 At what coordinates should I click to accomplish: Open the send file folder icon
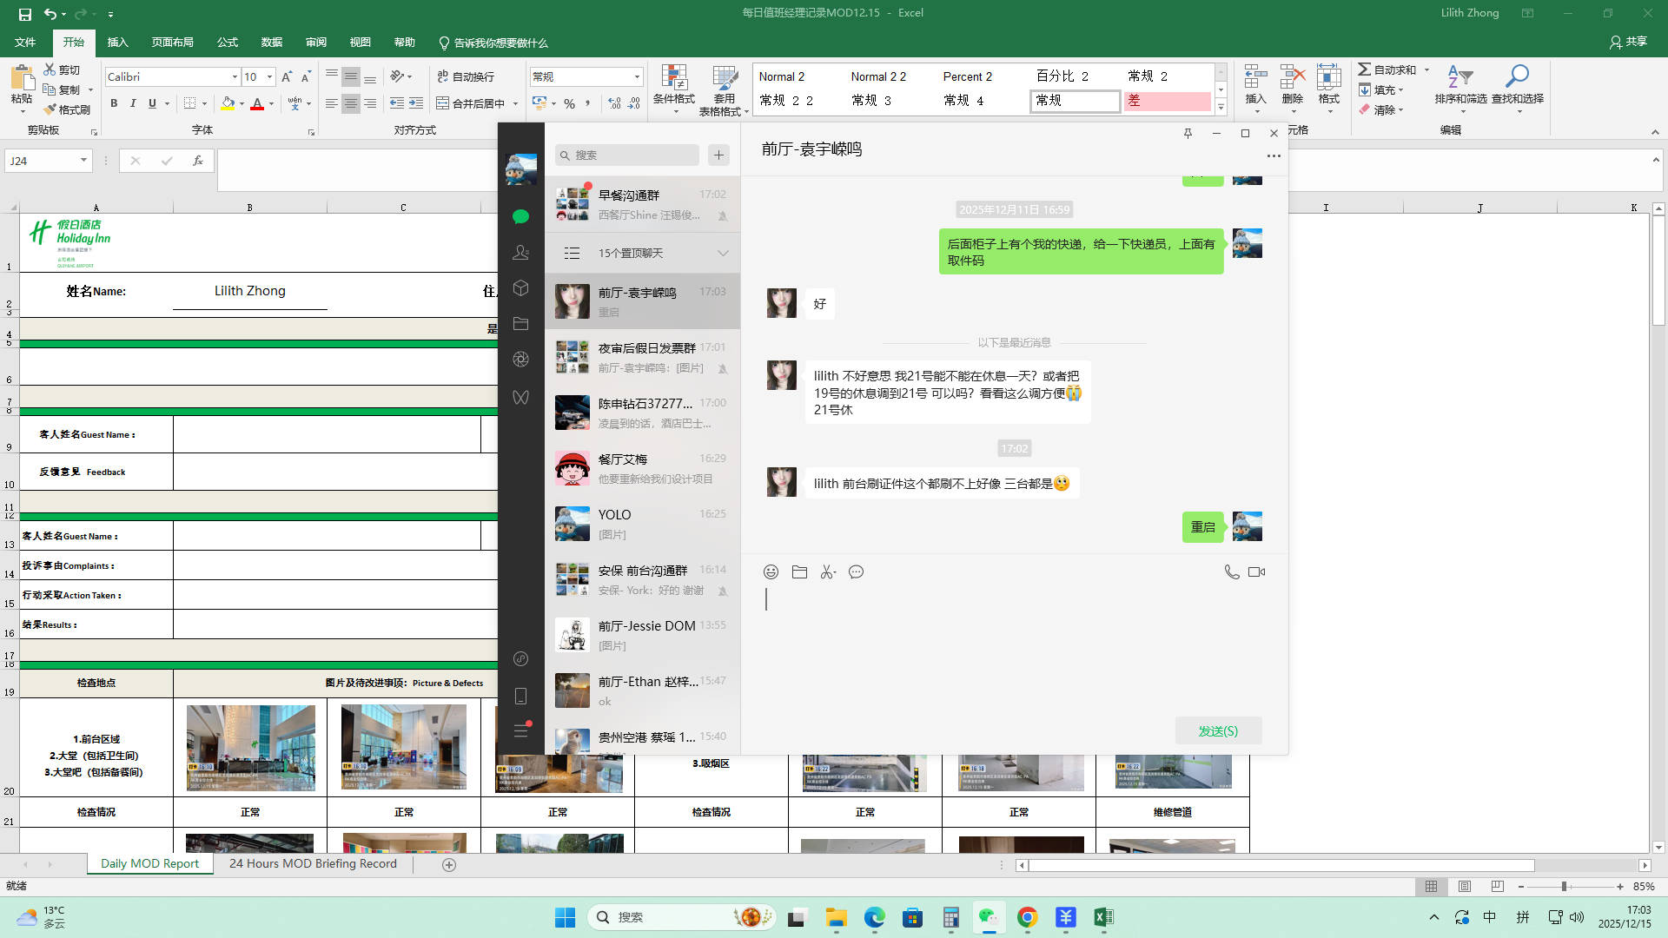[x=799, y=572]
